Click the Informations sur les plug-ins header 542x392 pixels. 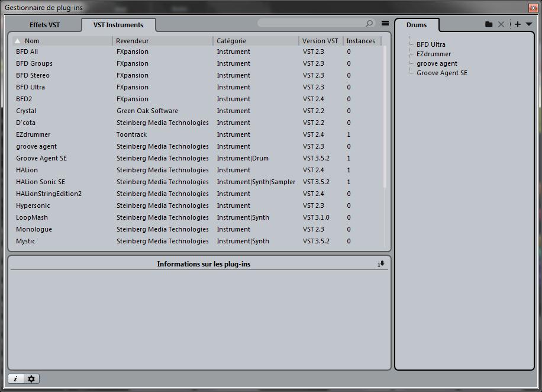[204, 264]
